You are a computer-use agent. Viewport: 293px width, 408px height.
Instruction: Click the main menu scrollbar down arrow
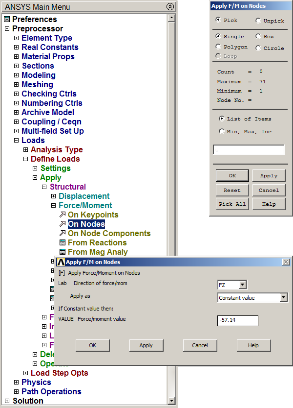tap(171, 401)
